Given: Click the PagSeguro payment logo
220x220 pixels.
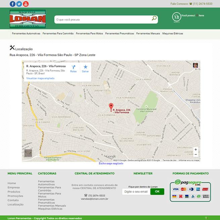Looking at the screenshot, I should [x=188, y=182].
